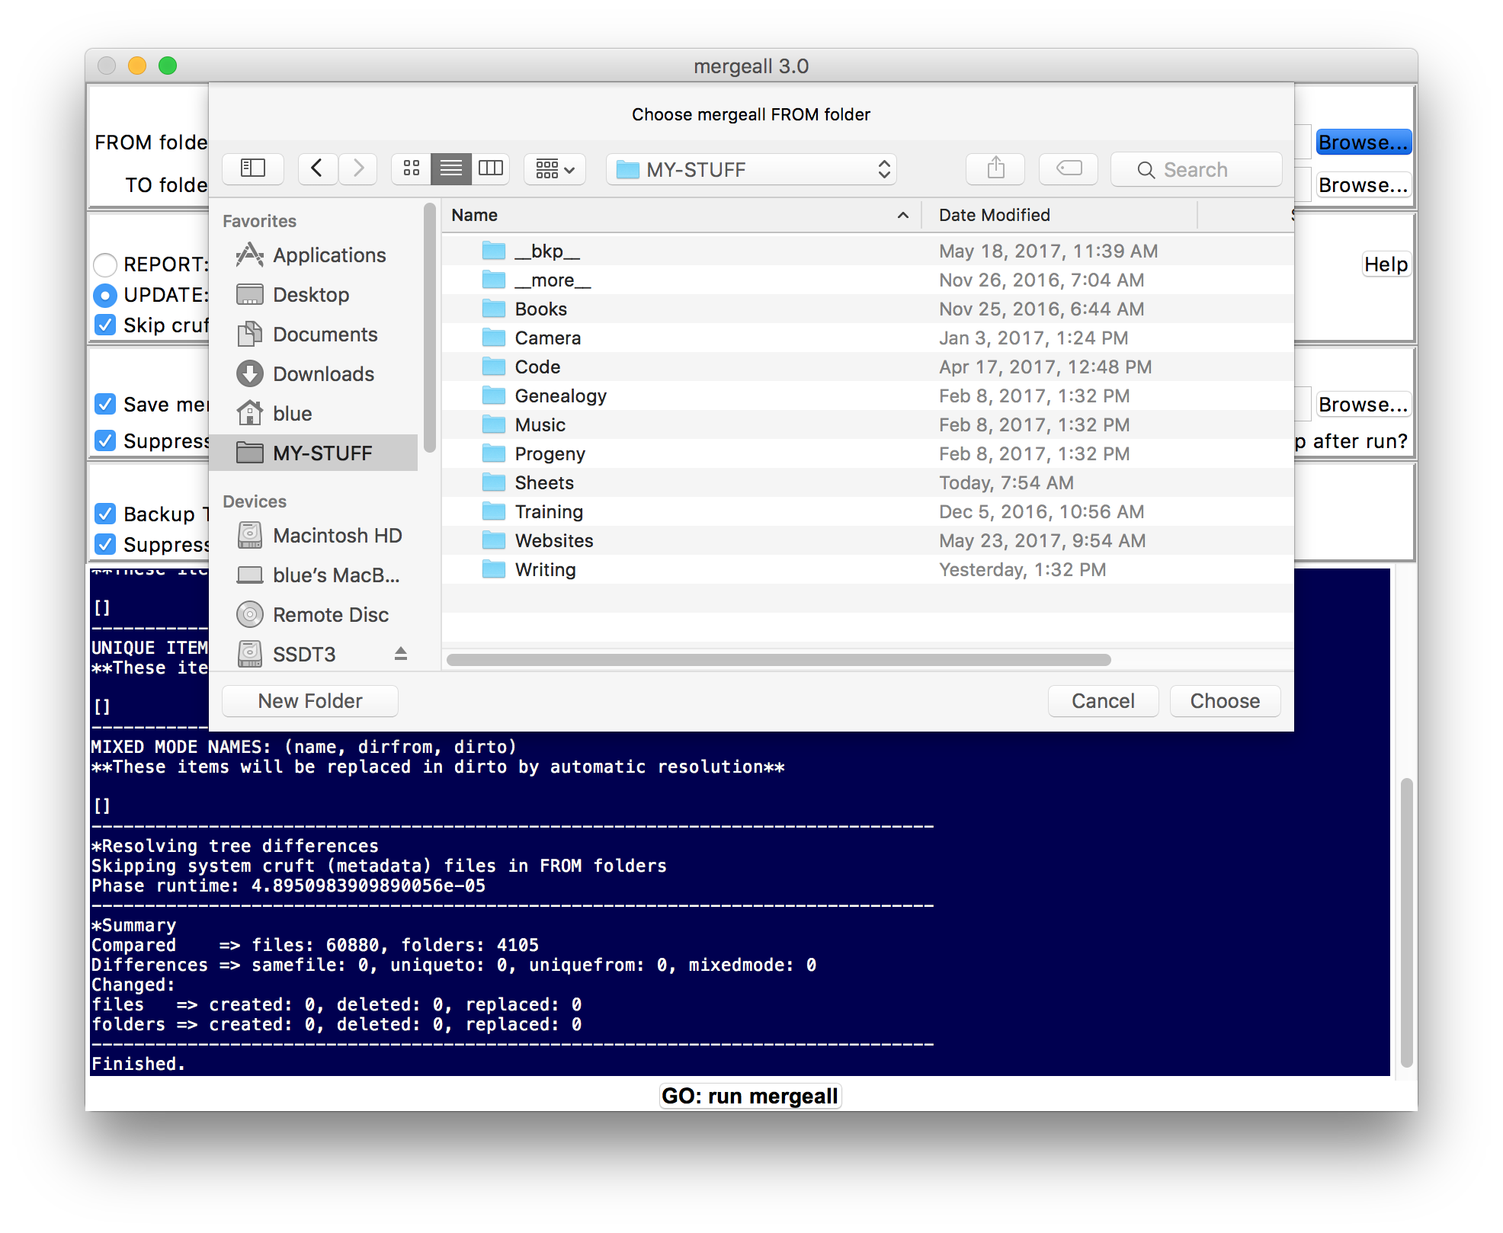Toggle the Backup checkbox
This screenshot has width=1503, height=1233.
[105, 514]
